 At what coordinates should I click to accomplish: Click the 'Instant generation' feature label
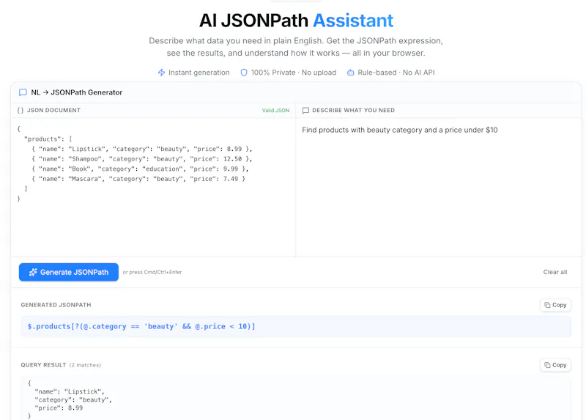tap(199, 73)
